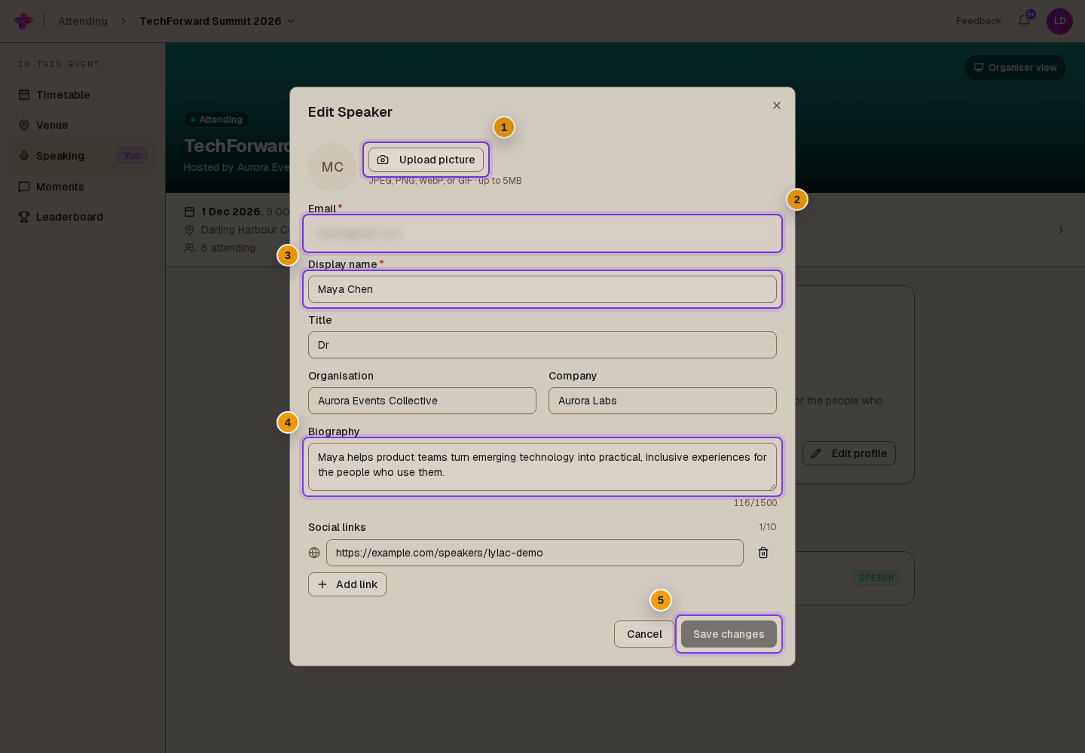This screenshot has height=753, width=1085.
Task: Click the Upload picture button
Action: click(x=426, y=160)
